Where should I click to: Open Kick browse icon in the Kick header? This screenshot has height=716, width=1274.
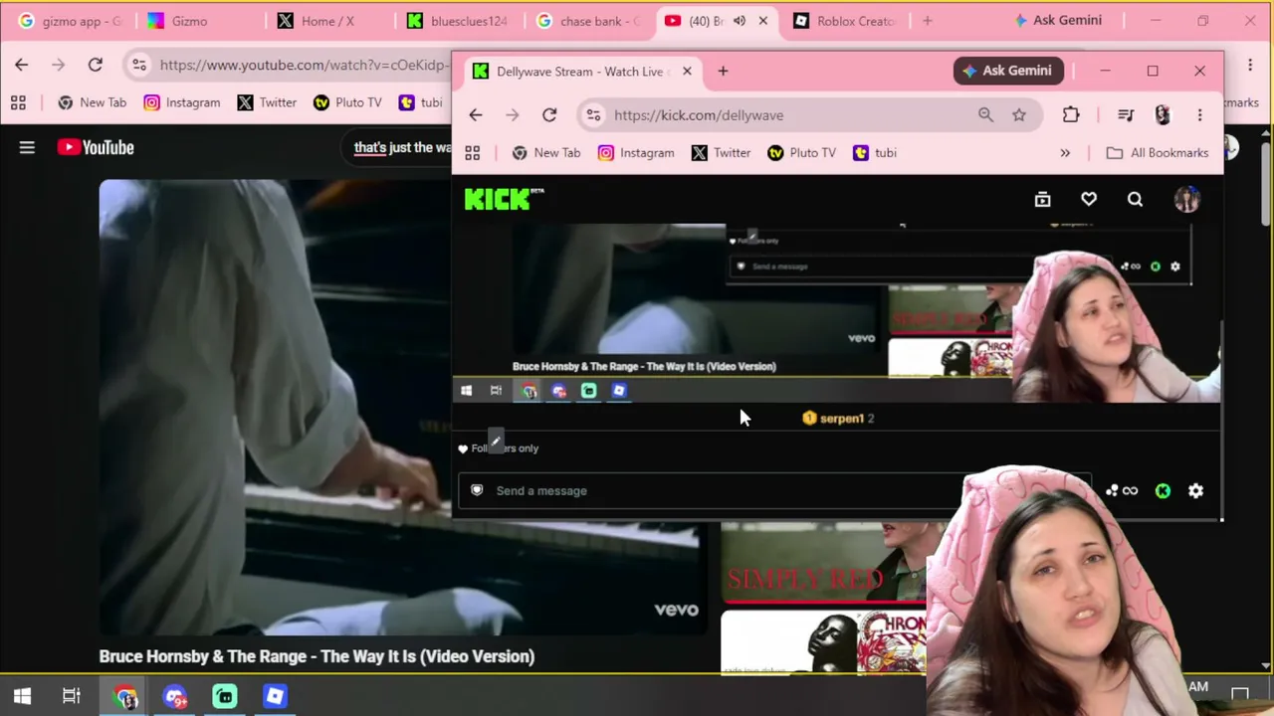coord(1042,200)
